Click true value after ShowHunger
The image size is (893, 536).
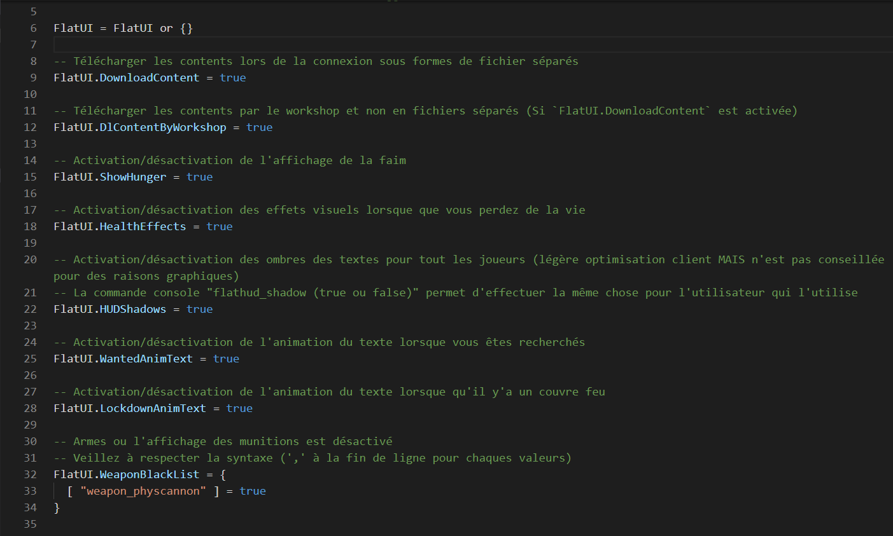tap(200, 177)
